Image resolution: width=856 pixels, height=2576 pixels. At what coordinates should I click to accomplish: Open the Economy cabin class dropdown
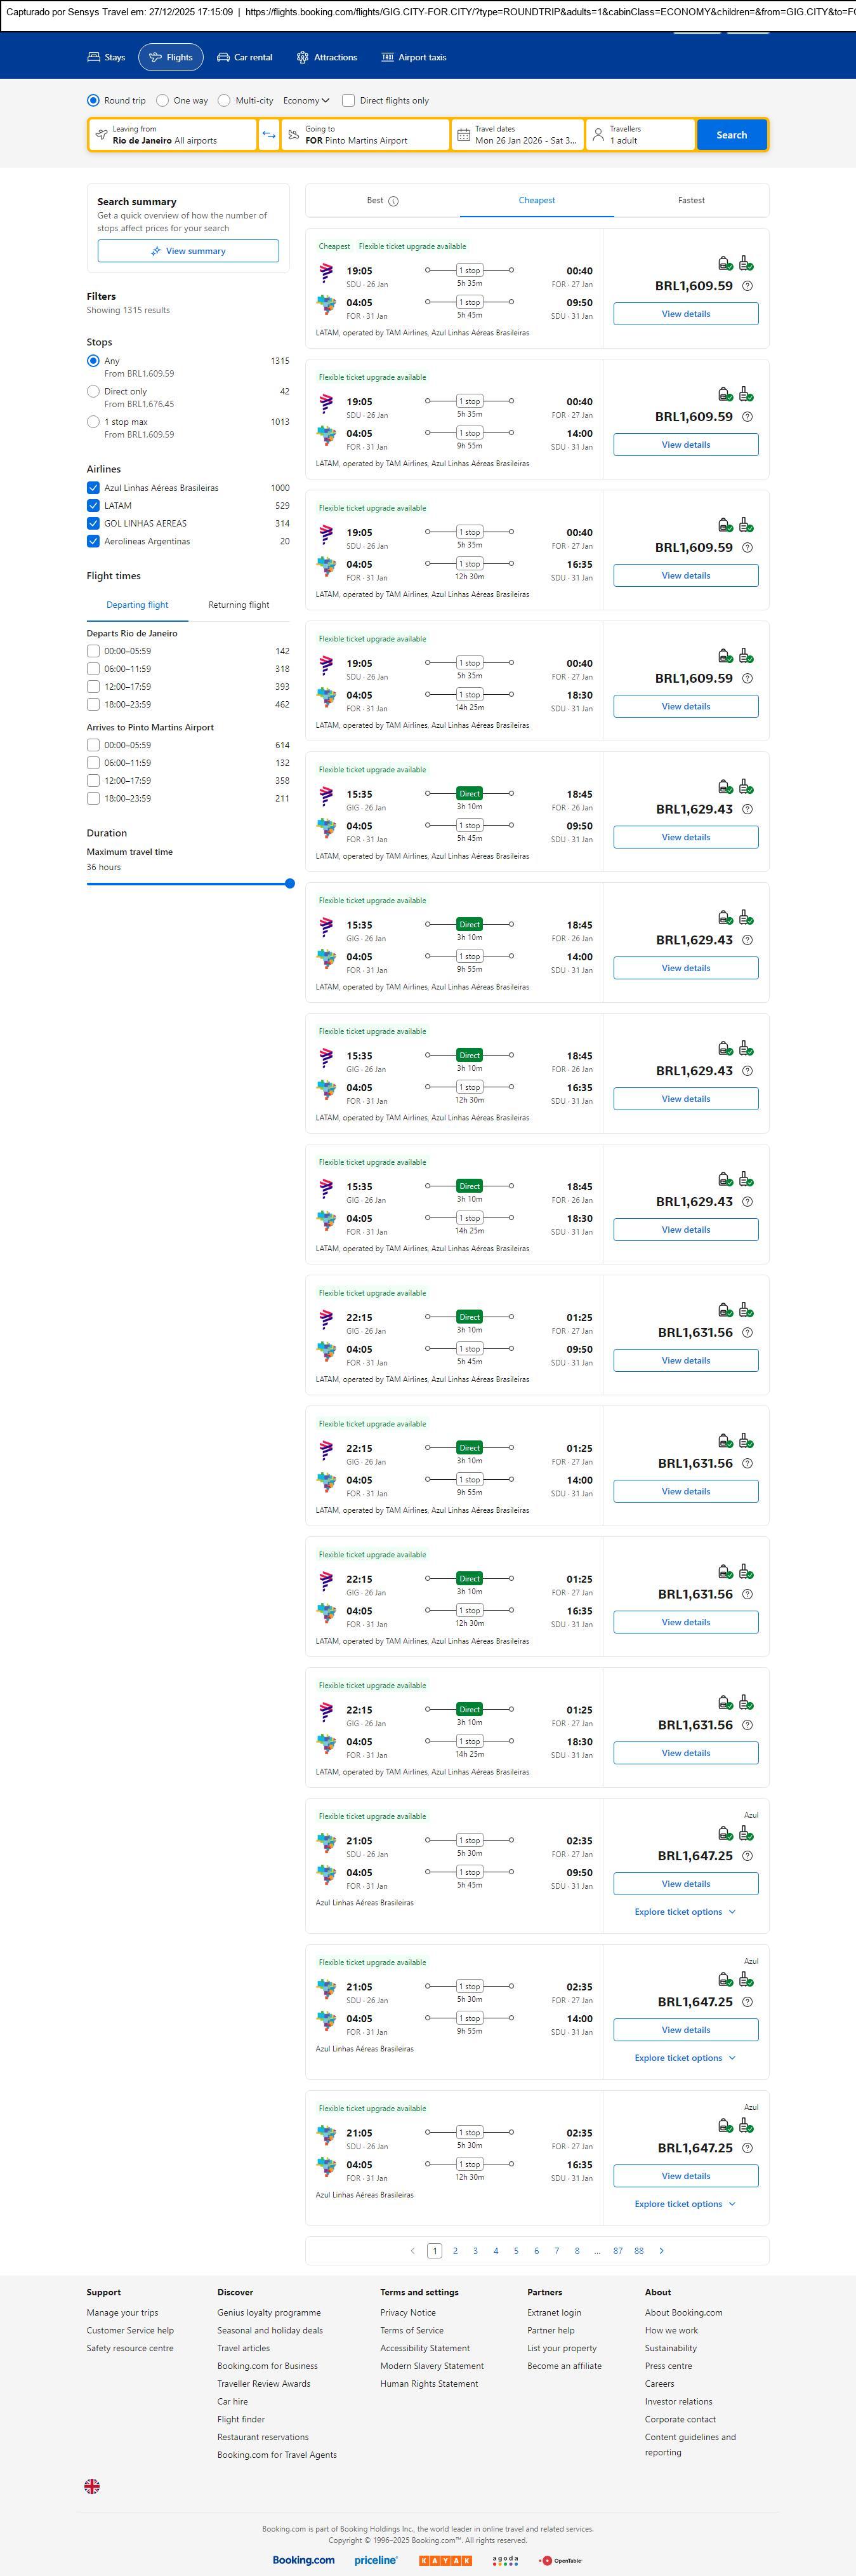(x=306, y=101)
